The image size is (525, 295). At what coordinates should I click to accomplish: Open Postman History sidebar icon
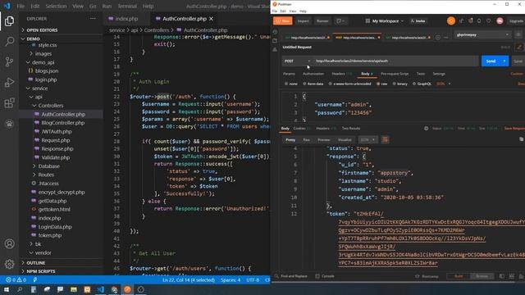pos(275,32)
